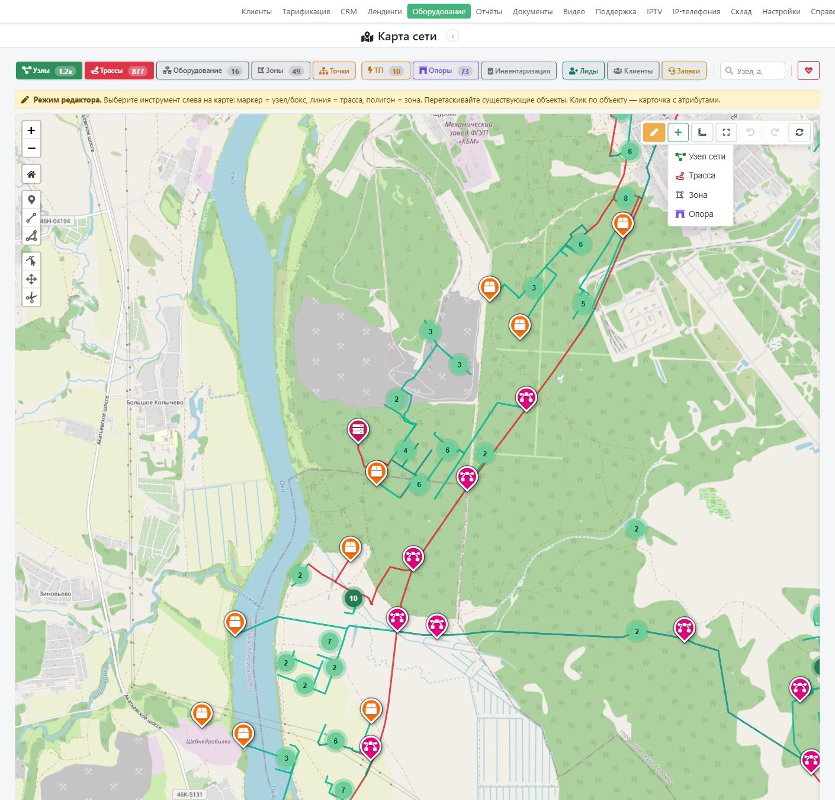835x800 pixels.
Task: Switch map to fullscreen
Action: click(727, 132)
